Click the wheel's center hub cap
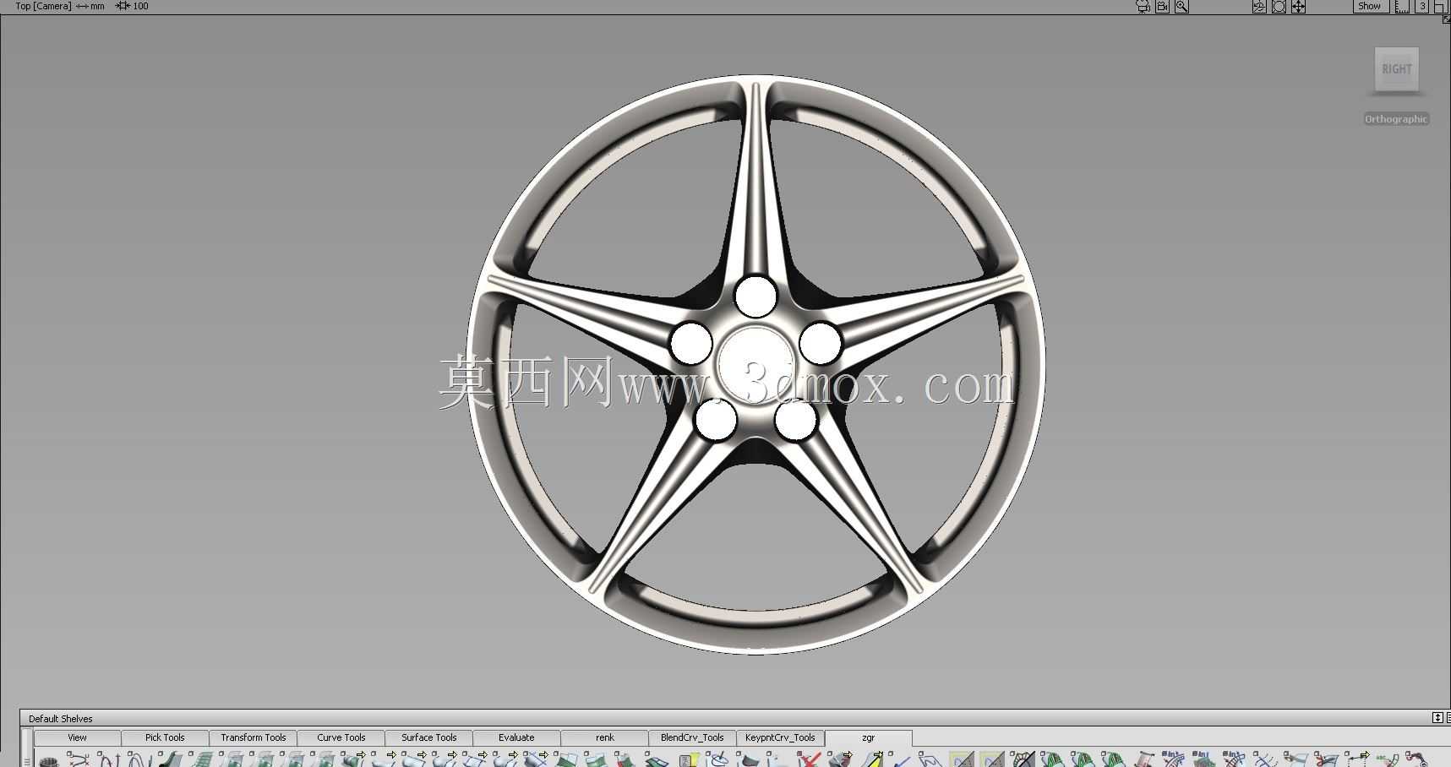Viewport: 1451px width, 767px height. pyautogui.click(x=754, y=365)
